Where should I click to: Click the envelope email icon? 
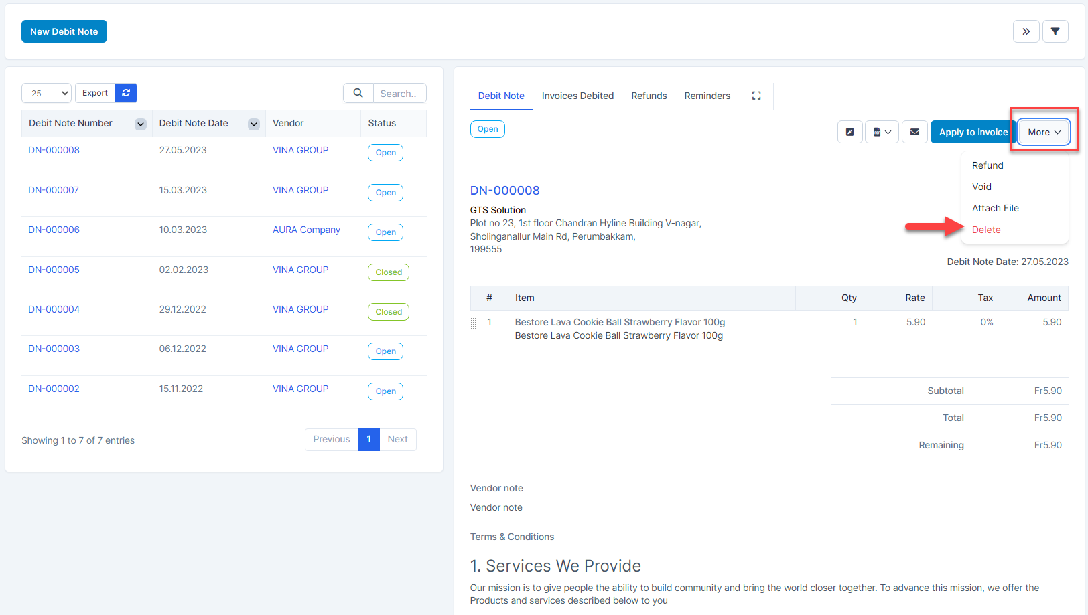pos(914,132)
